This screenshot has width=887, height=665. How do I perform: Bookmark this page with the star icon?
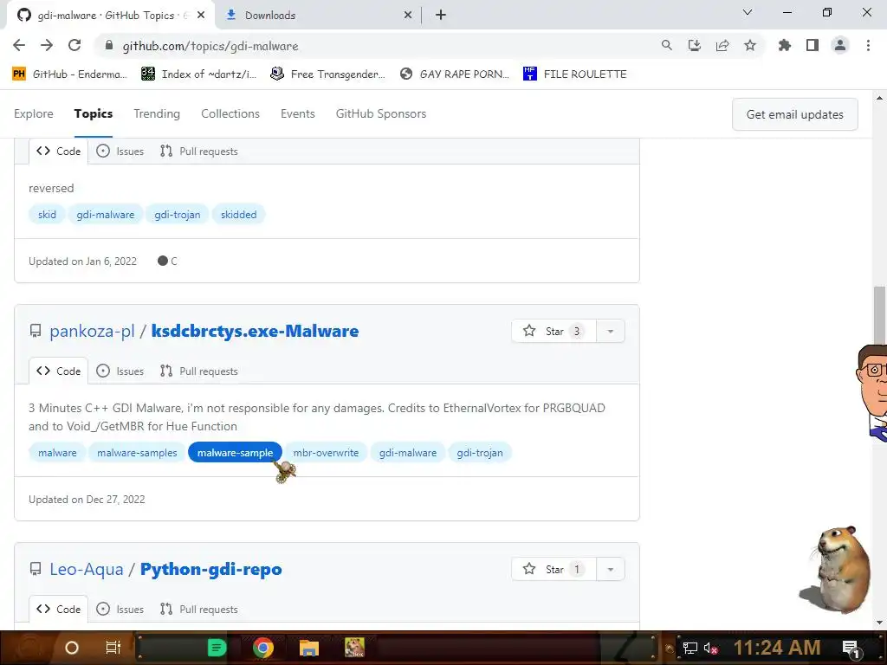[750, 45]
